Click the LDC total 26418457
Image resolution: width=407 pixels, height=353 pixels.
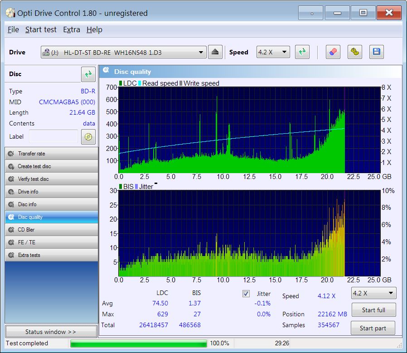(153, 325)
